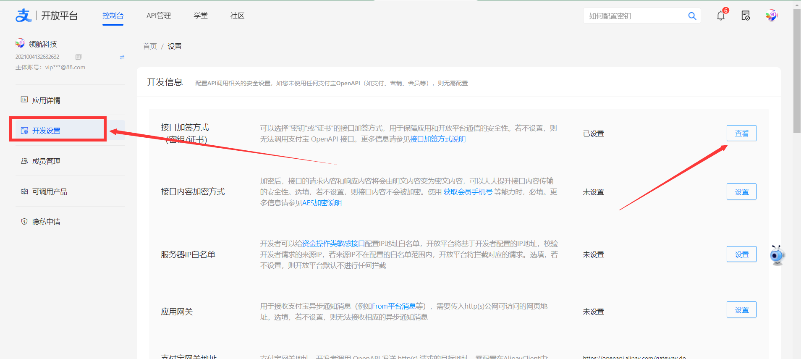Click the 开发设置 sidebar icon
The image size is (801, 359).
coord(24,131)
